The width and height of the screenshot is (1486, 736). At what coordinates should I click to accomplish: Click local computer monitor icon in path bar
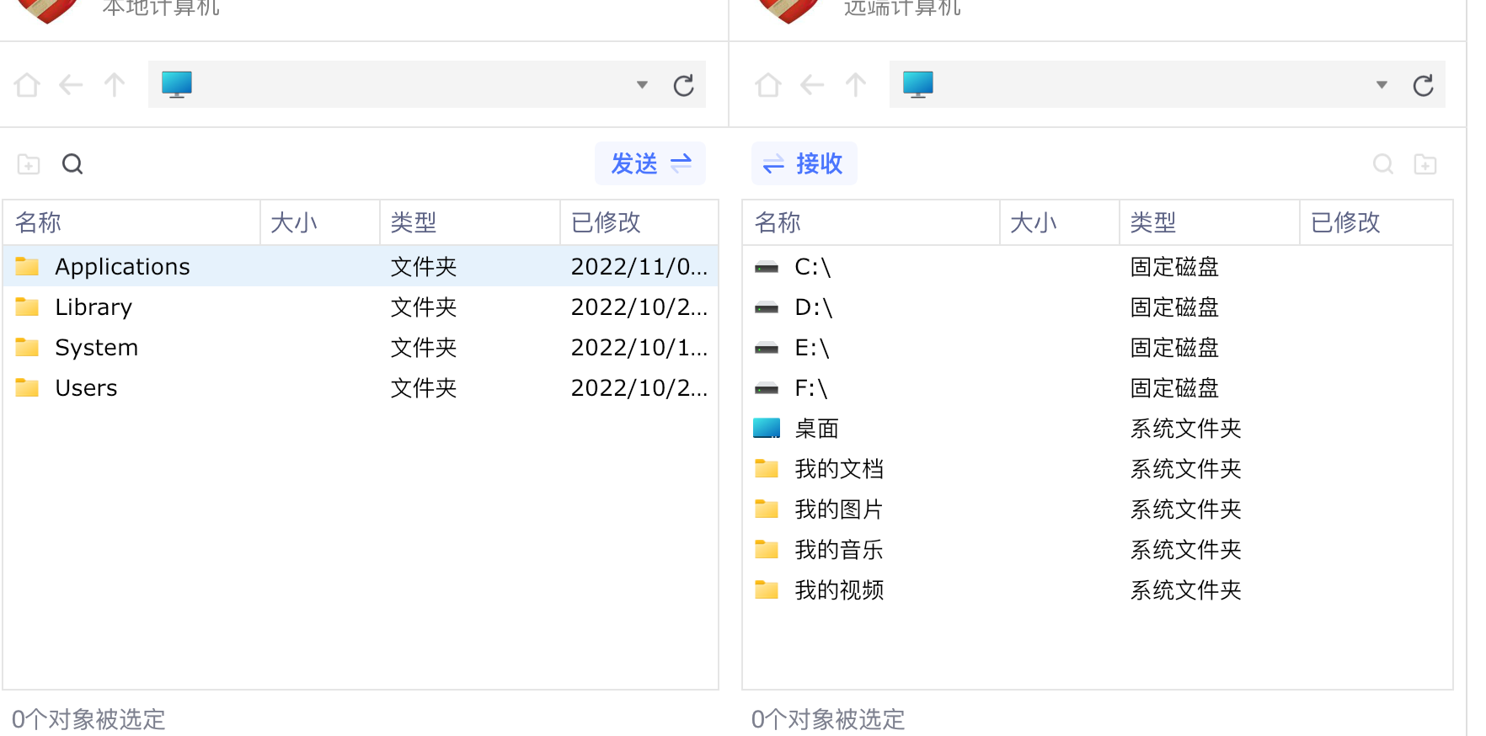[177, 85]
